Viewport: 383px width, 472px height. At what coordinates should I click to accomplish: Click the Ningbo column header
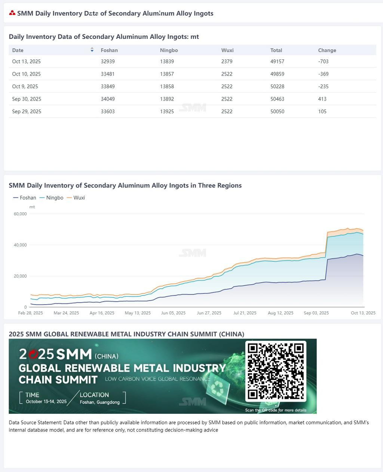pos(169,50)
